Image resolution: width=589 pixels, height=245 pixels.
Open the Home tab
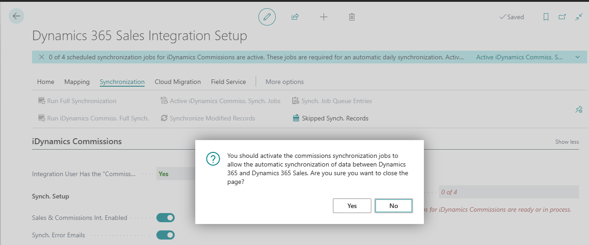tap(46, 82)
